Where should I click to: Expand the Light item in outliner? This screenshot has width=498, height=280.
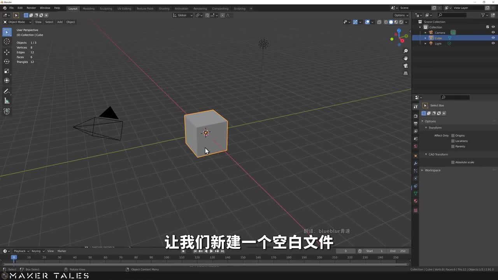[x=425, y=44]
